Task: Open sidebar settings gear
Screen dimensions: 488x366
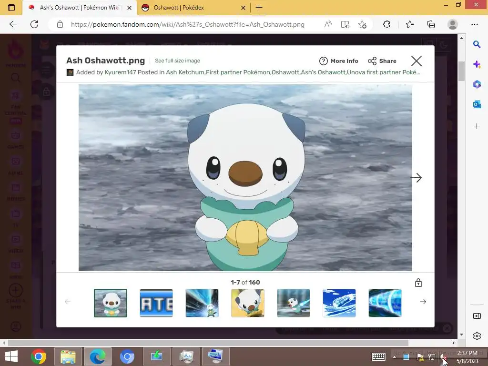Action: pos(477,336)
